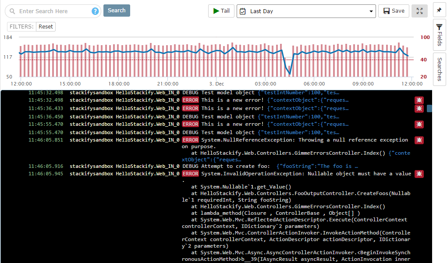Image resolution: width=447 pixels, height=263 pixels.
Task: Save the current log search
Action: 394,11
